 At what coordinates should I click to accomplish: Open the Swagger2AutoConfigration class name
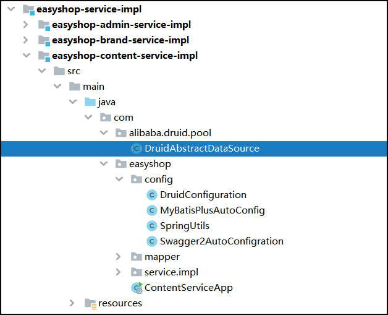pyautogui.click(x=222, y=241)
